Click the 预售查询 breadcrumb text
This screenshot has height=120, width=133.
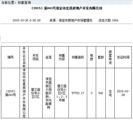(x=24, y=3)
